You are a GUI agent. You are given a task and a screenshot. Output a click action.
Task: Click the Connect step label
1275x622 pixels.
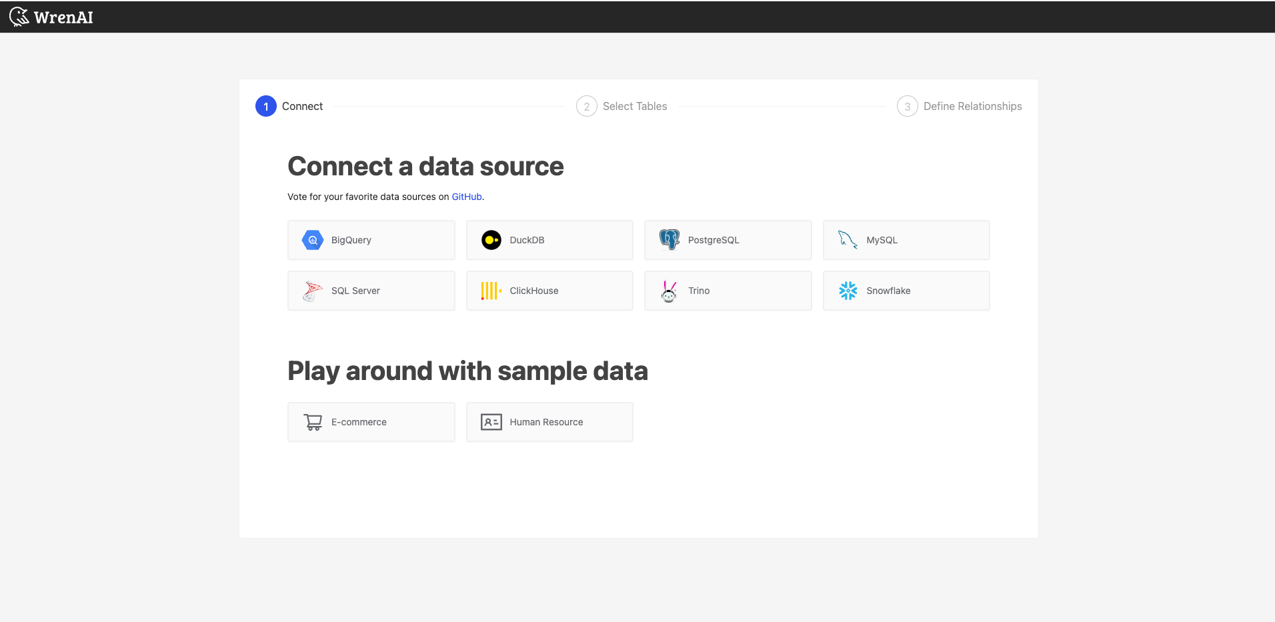tap(302, 106)
